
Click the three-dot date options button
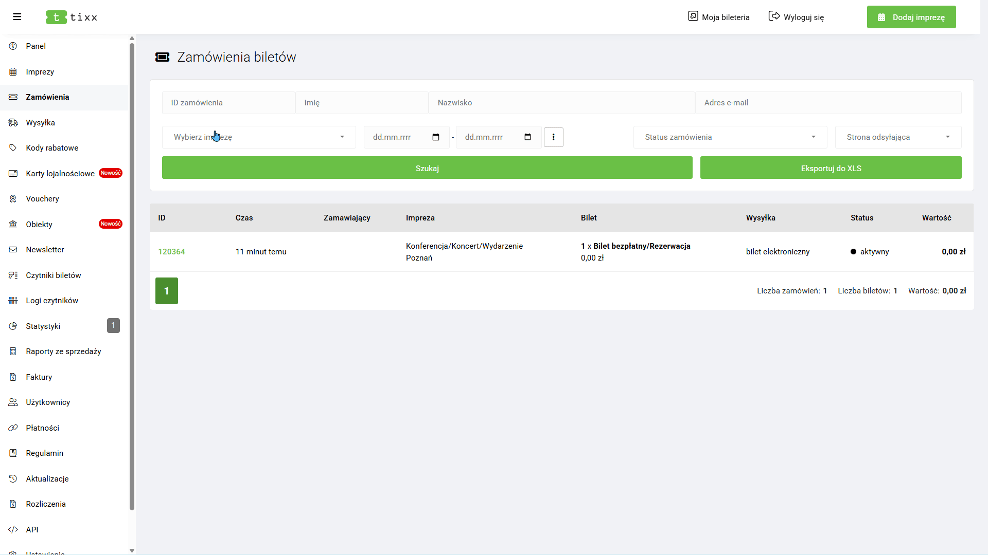(x=554, y=137)
